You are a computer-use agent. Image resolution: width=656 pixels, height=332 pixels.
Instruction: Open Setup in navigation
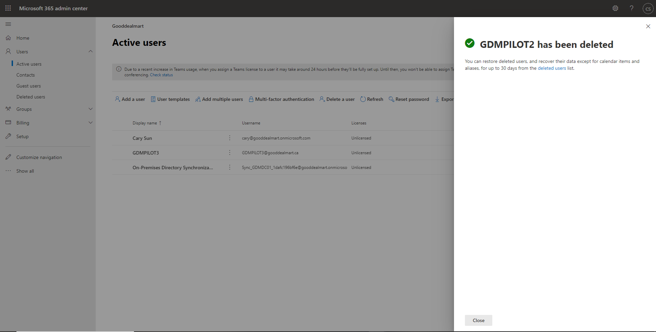coord(23,136)
